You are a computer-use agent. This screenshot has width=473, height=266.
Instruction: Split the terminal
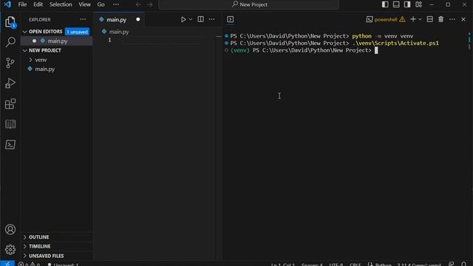430,19
